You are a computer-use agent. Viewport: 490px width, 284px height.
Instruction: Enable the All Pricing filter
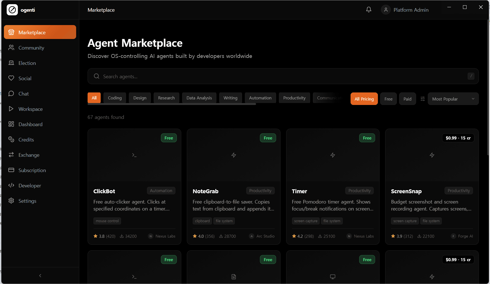click(364, 99)
